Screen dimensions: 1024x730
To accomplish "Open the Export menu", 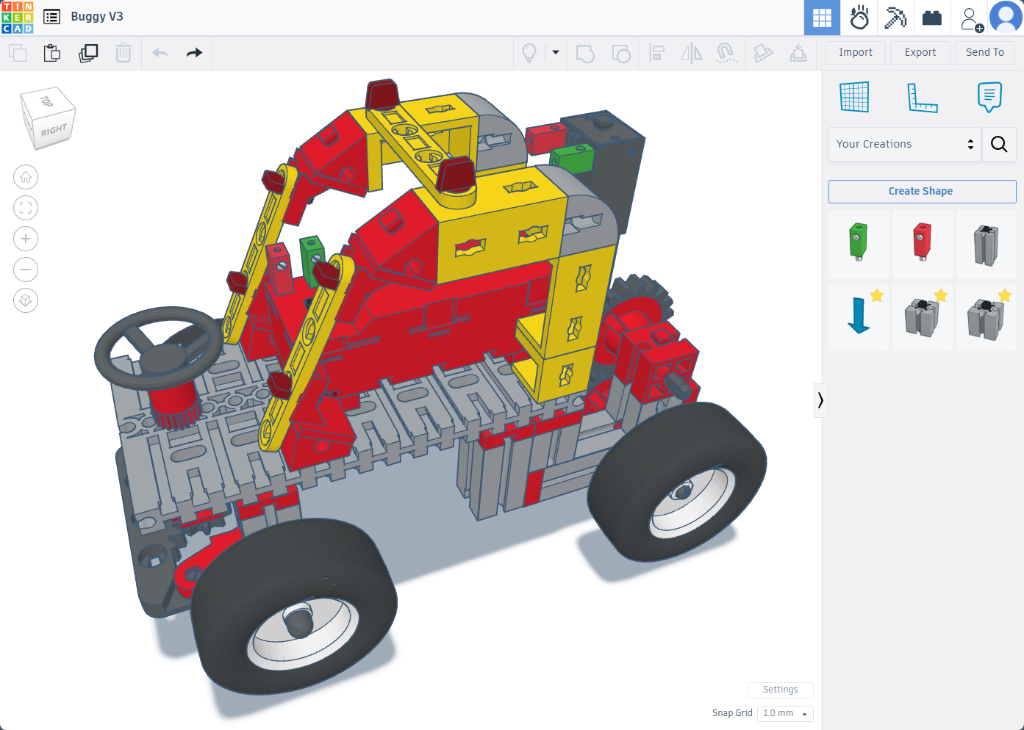I will tap(920, 52).
